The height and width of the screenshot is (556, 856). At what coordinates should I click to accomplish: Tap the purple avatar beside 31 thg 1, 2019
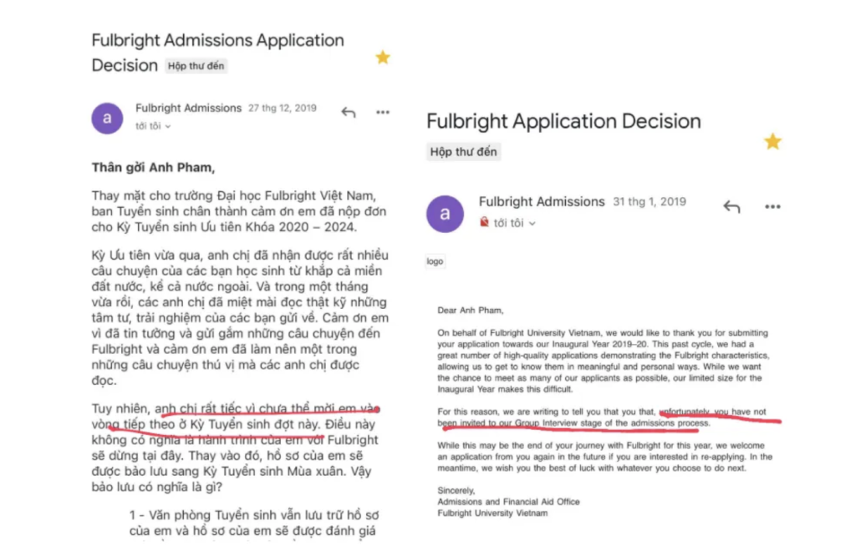click(x=445, y=214)
